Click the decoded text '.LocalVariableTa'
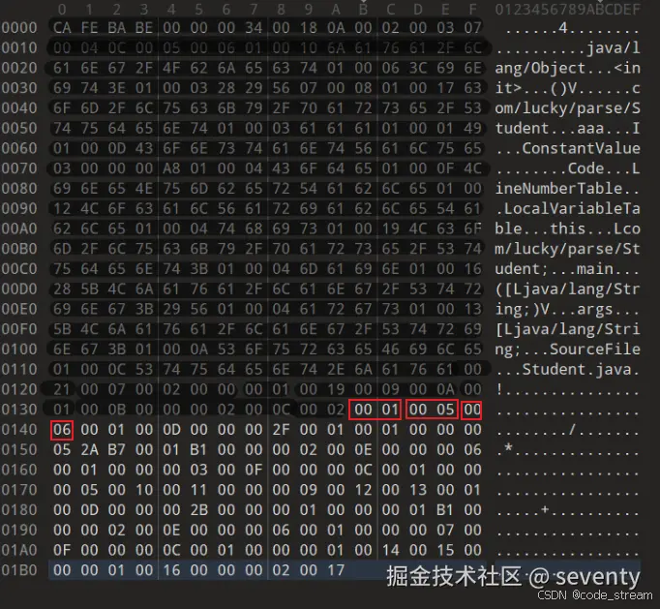 [568, 208]
